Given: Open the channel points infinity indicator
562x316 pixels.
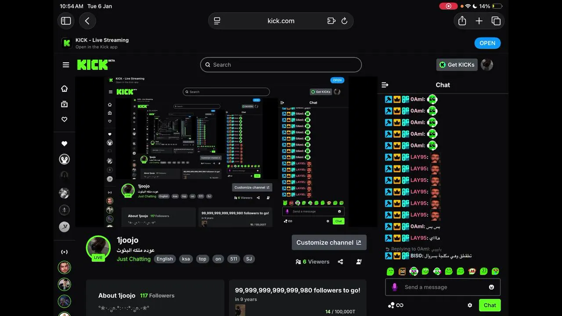Looking at the screenshot, I should click(396, 305).
